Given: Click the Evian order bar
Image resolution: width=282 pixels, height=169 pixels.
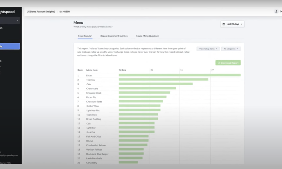Looking at the screenshot, I should tap(179, 75).
